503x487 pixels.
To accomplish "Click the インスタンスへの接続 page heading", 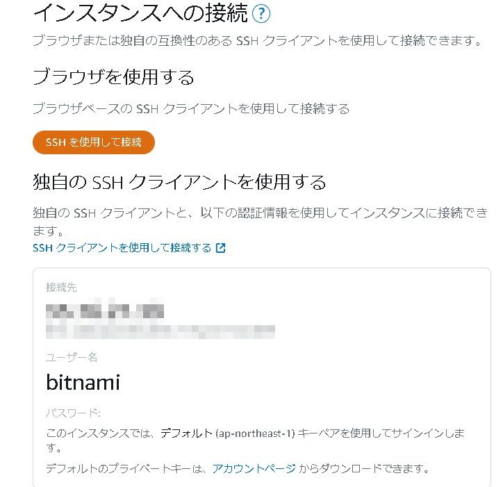I will point(140,13).
